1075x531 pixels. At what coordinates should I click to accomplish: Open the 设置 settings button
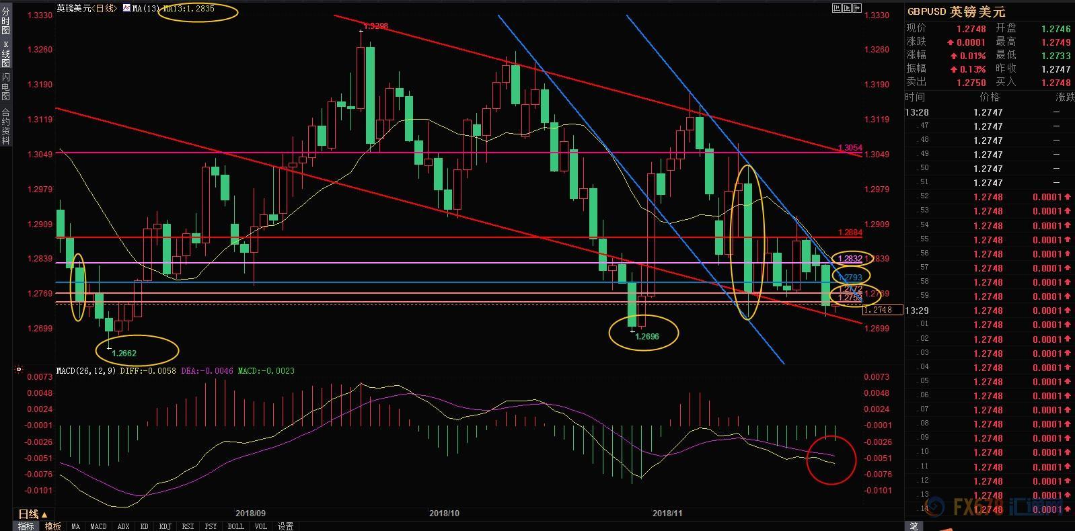[285, 526]
